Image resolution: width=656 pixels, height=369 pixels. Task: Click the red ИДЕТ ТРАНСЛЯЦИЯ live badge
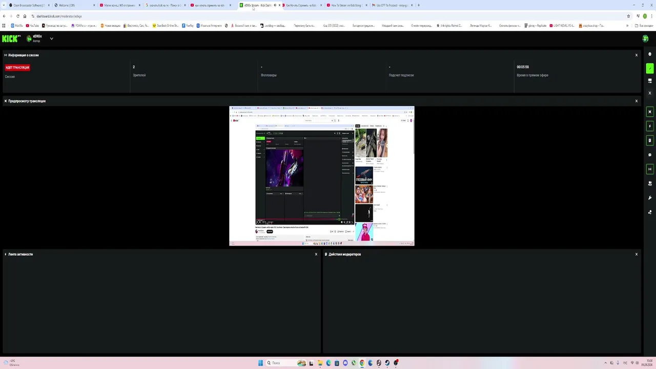(17, 68)
